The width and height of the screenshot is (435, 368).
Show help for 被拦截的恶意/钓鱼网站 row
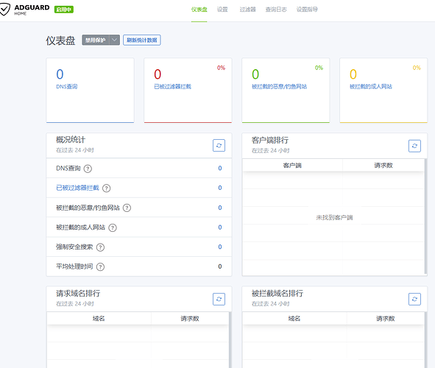(x=127, y=208)
